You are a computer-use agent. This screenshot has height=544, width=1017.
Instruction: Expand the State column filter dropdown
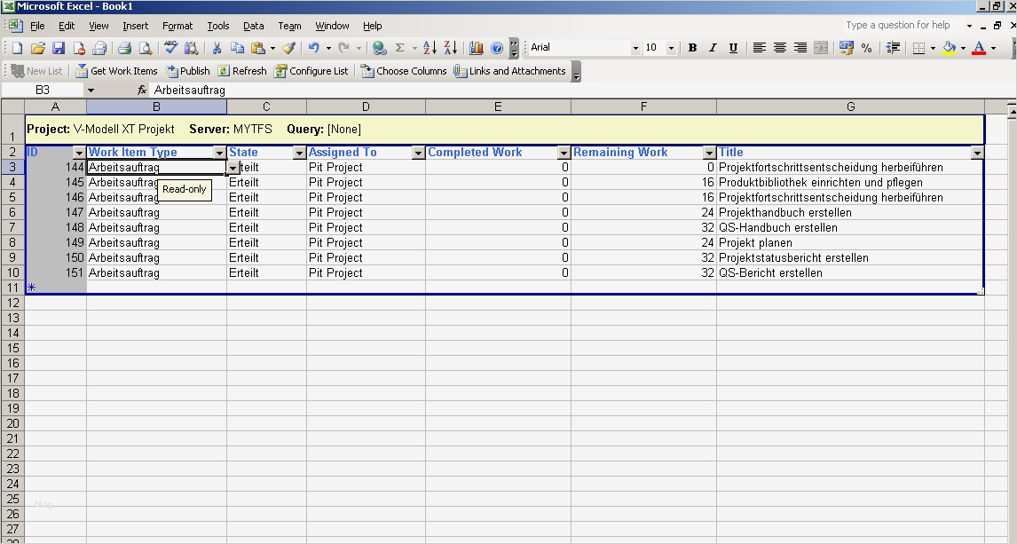[299, 153]
